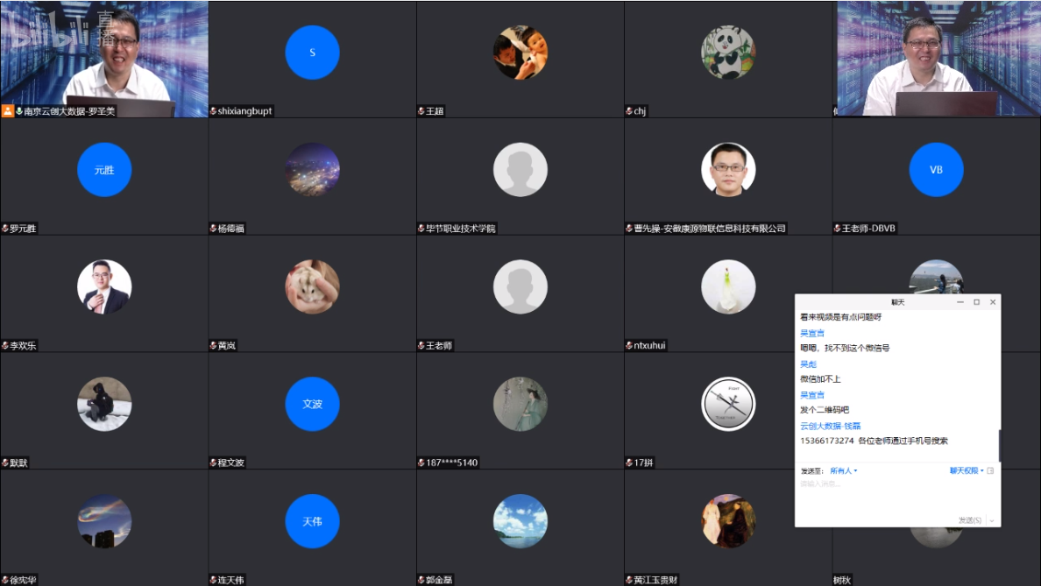The height and width of the screenshot is (586, 1041).
Task: Select the 曹先操 participant photo tile
Action: (727, 170)
